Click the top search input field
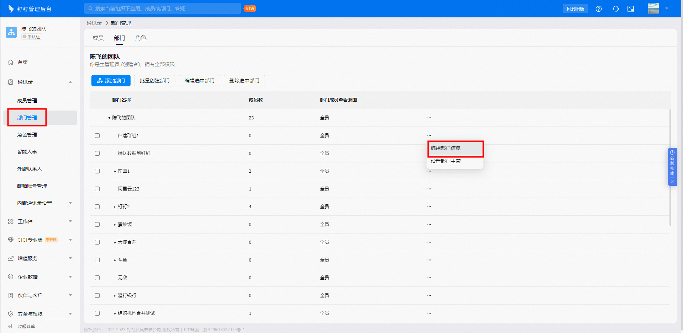This screenshot has width=683, height=333. 163,9
